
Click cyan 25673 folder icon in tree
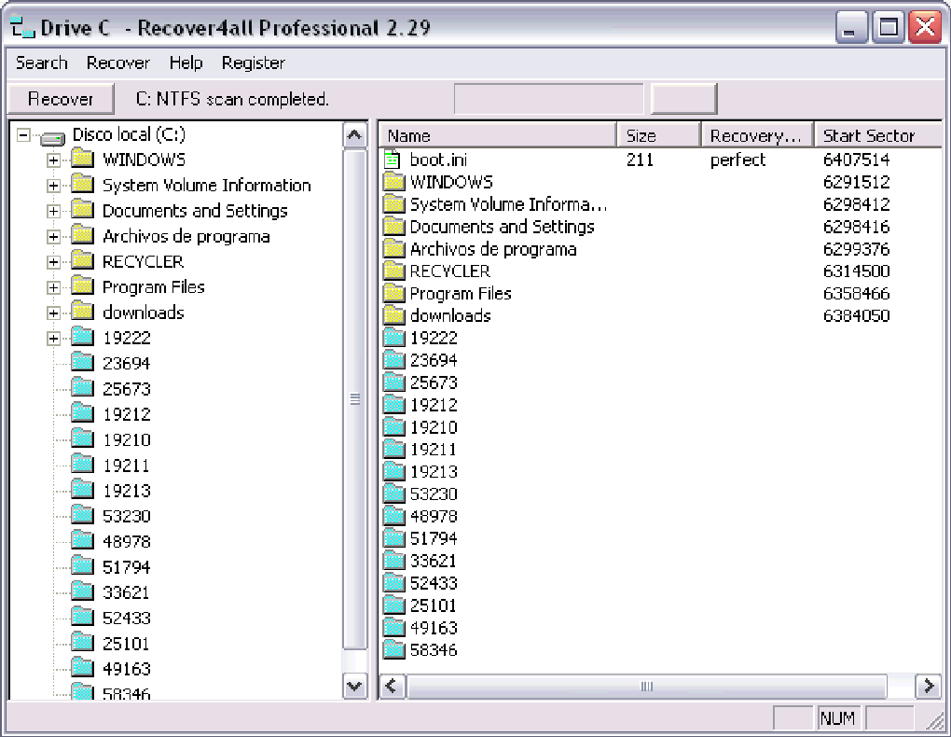pos(82,388)
